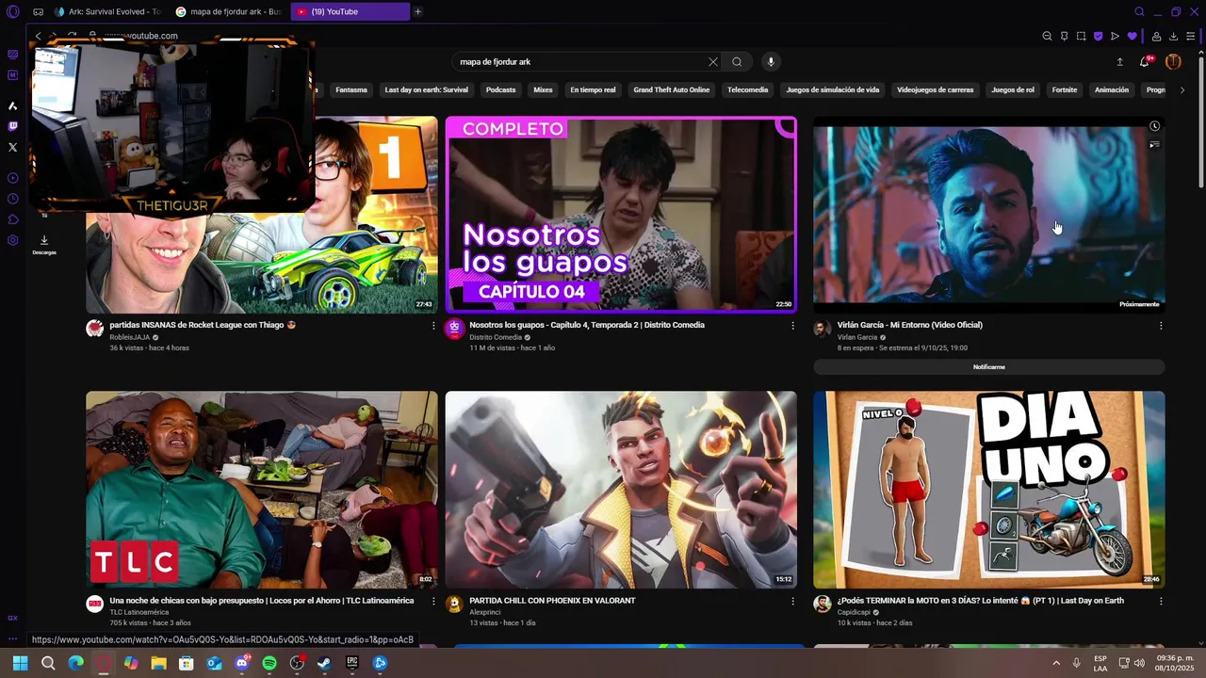Click the pin icon in address bar
Viewport: 1206px width, 678px height.
[1064, 36]
